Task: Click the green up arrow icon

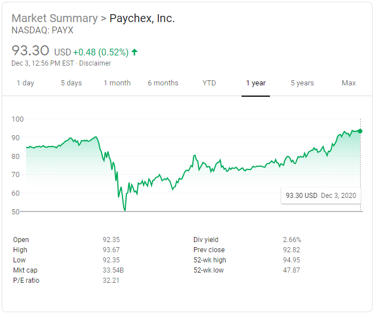Action: pyautogui.click(x=134, y=53)
